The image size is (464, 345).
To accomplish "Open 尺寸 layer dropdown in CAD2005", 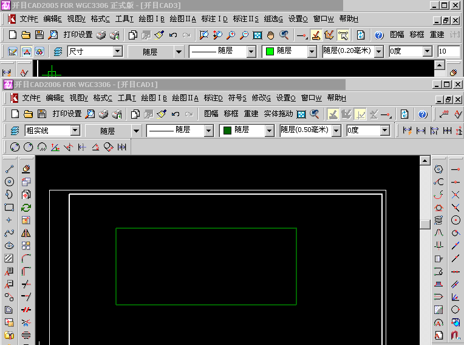I will pyautogui.click(x=118, y=51).
